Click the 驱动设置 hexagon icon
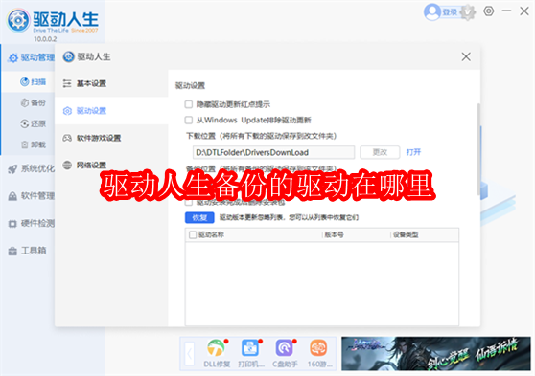The height and width of the screenshot is (376, 535). [x=67, y=111]
